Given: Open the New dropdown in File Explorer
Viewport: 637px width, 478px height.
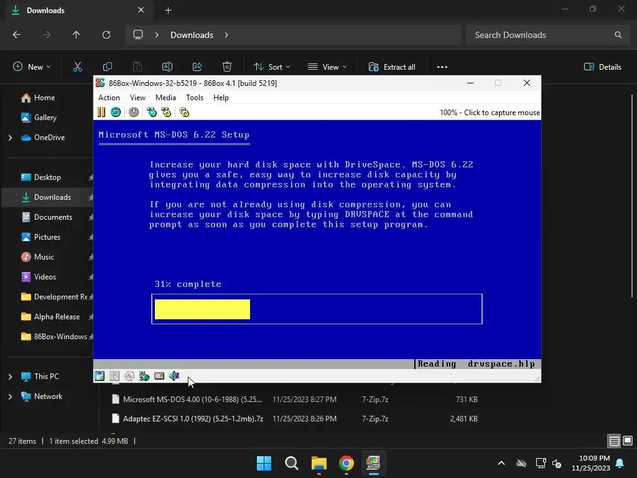Looking at the screenshot, I should pyautogui.click(x=32, y=67).
